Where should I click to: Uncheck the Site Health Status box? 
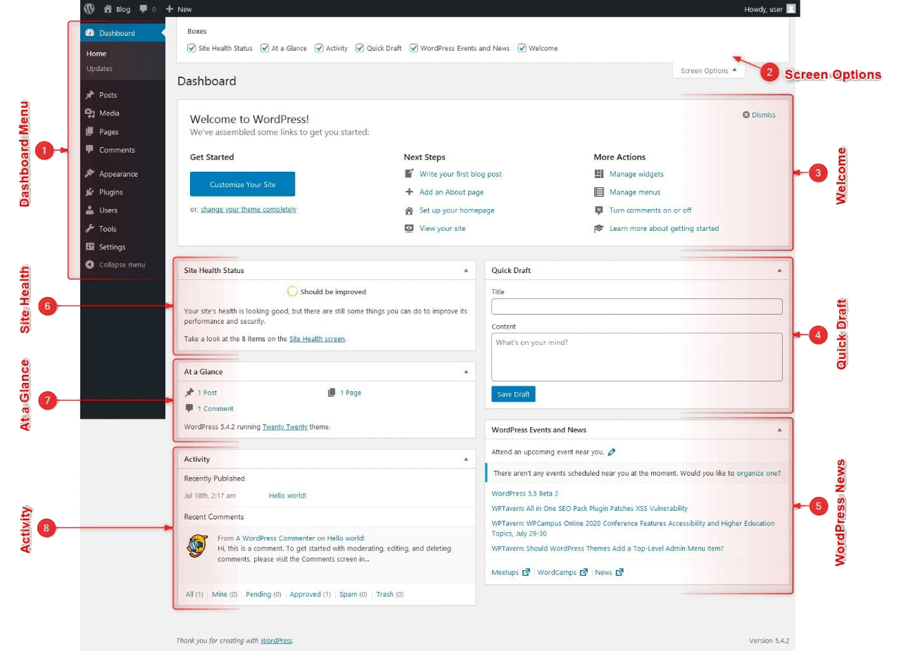click(x=191, y=49)
